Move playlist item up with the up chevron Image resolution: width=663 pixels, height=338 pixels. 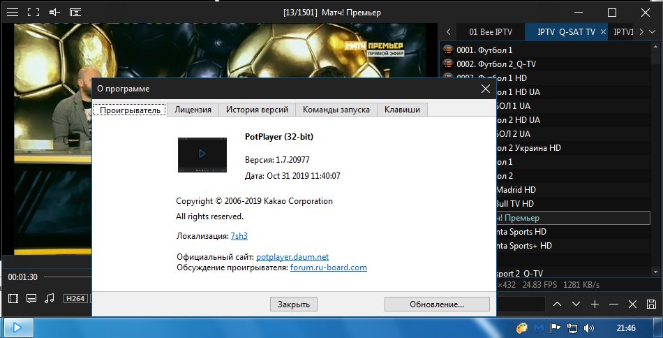[x=557, y=304]
